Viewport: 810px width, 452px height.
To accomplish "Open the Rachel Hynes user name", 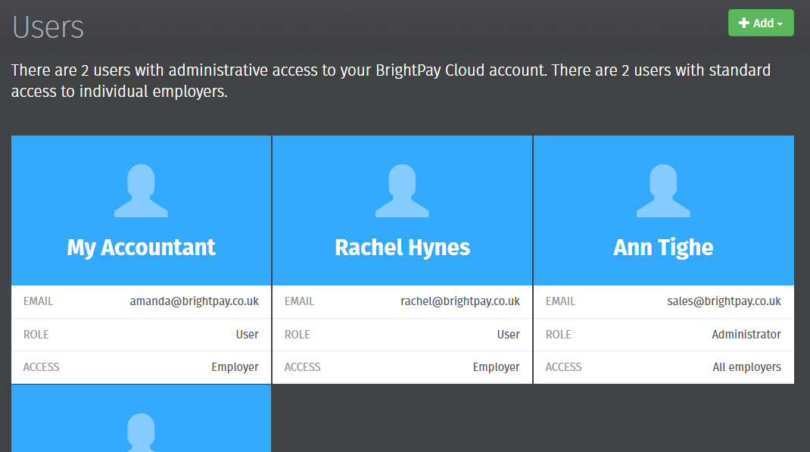I will 402,248.
